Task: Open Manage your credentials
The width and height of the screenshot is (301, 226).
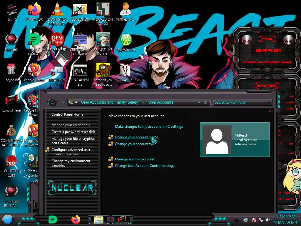Action: point(71,125)
